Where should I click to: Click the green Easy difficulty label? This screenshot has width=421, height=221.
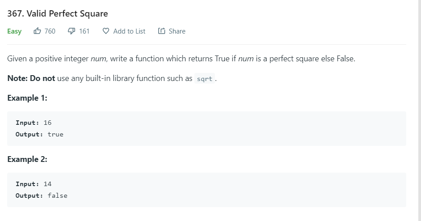click(x=14, y=31)
